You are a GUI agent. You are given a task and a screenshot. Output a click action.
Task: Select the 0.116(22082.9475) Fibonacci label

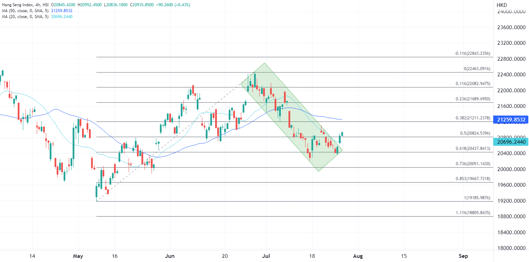(x=473, y=84)
